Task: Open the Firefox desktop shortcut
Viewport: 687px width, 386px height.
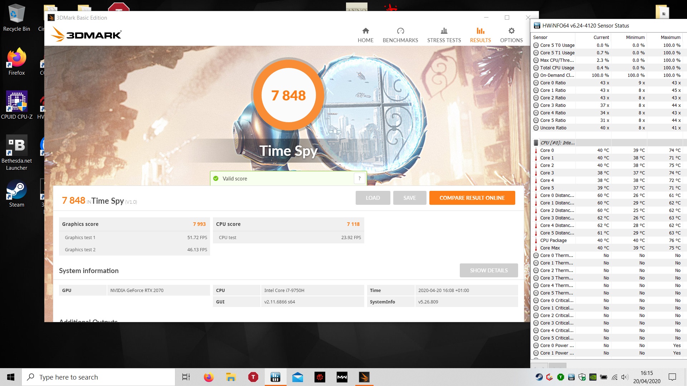Action: 16,61
